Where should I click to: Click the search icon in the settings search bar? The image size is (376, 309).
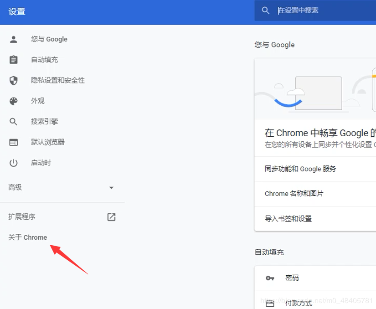(265, 10)
